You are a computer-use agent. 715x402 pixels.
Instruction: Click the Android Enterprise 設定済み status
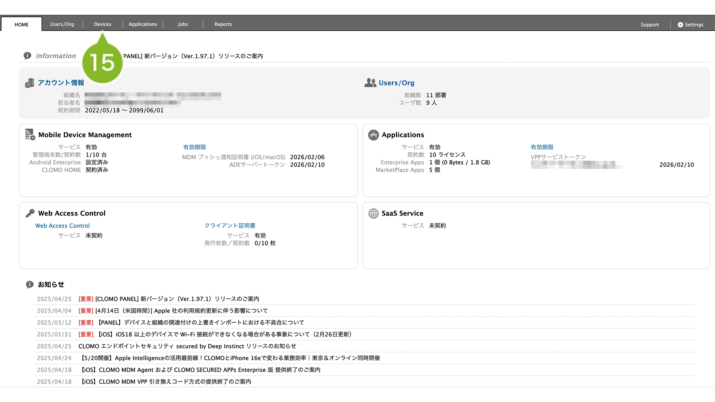click(x=97, y=162)
